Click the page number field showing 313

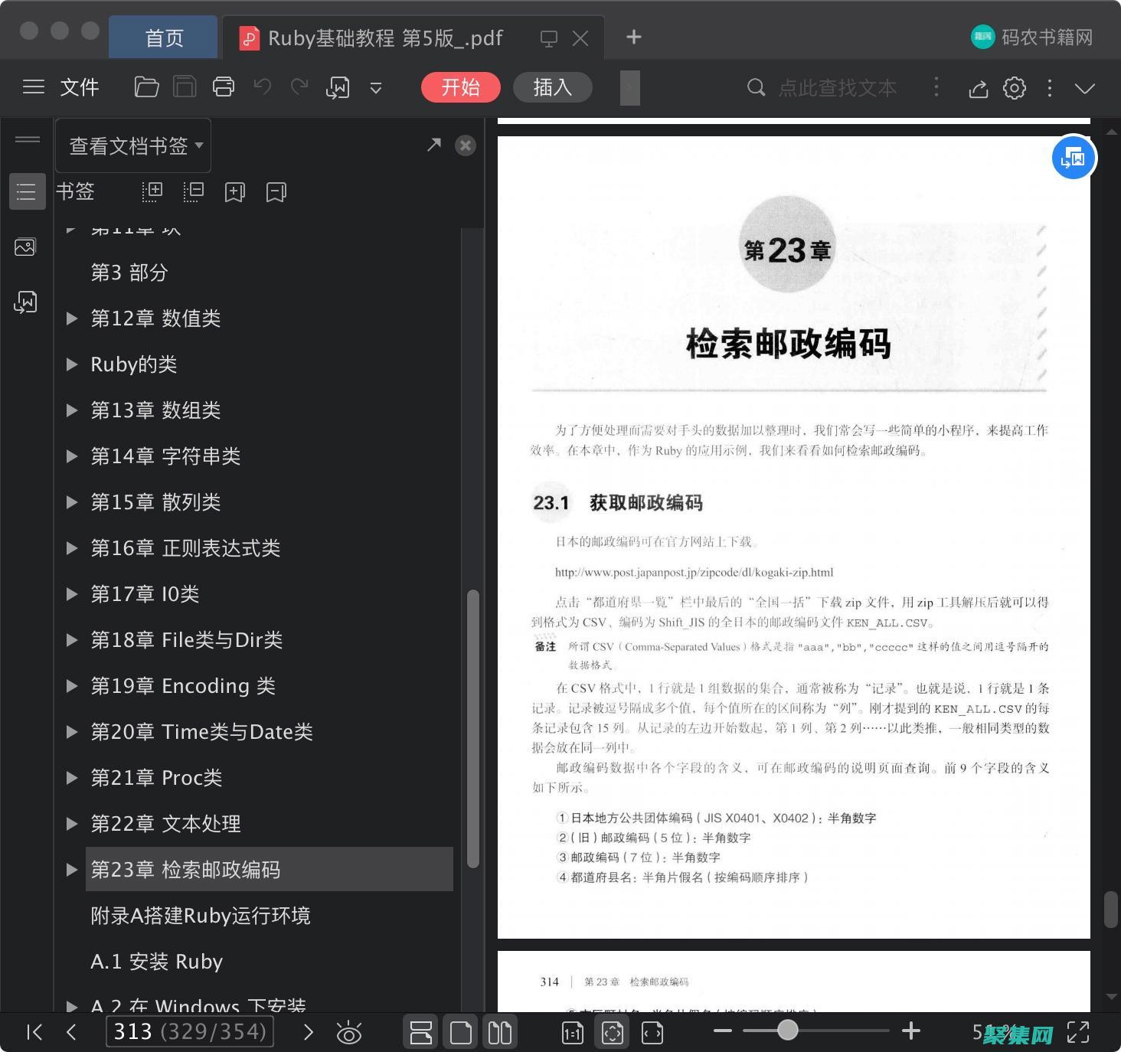189,1031
